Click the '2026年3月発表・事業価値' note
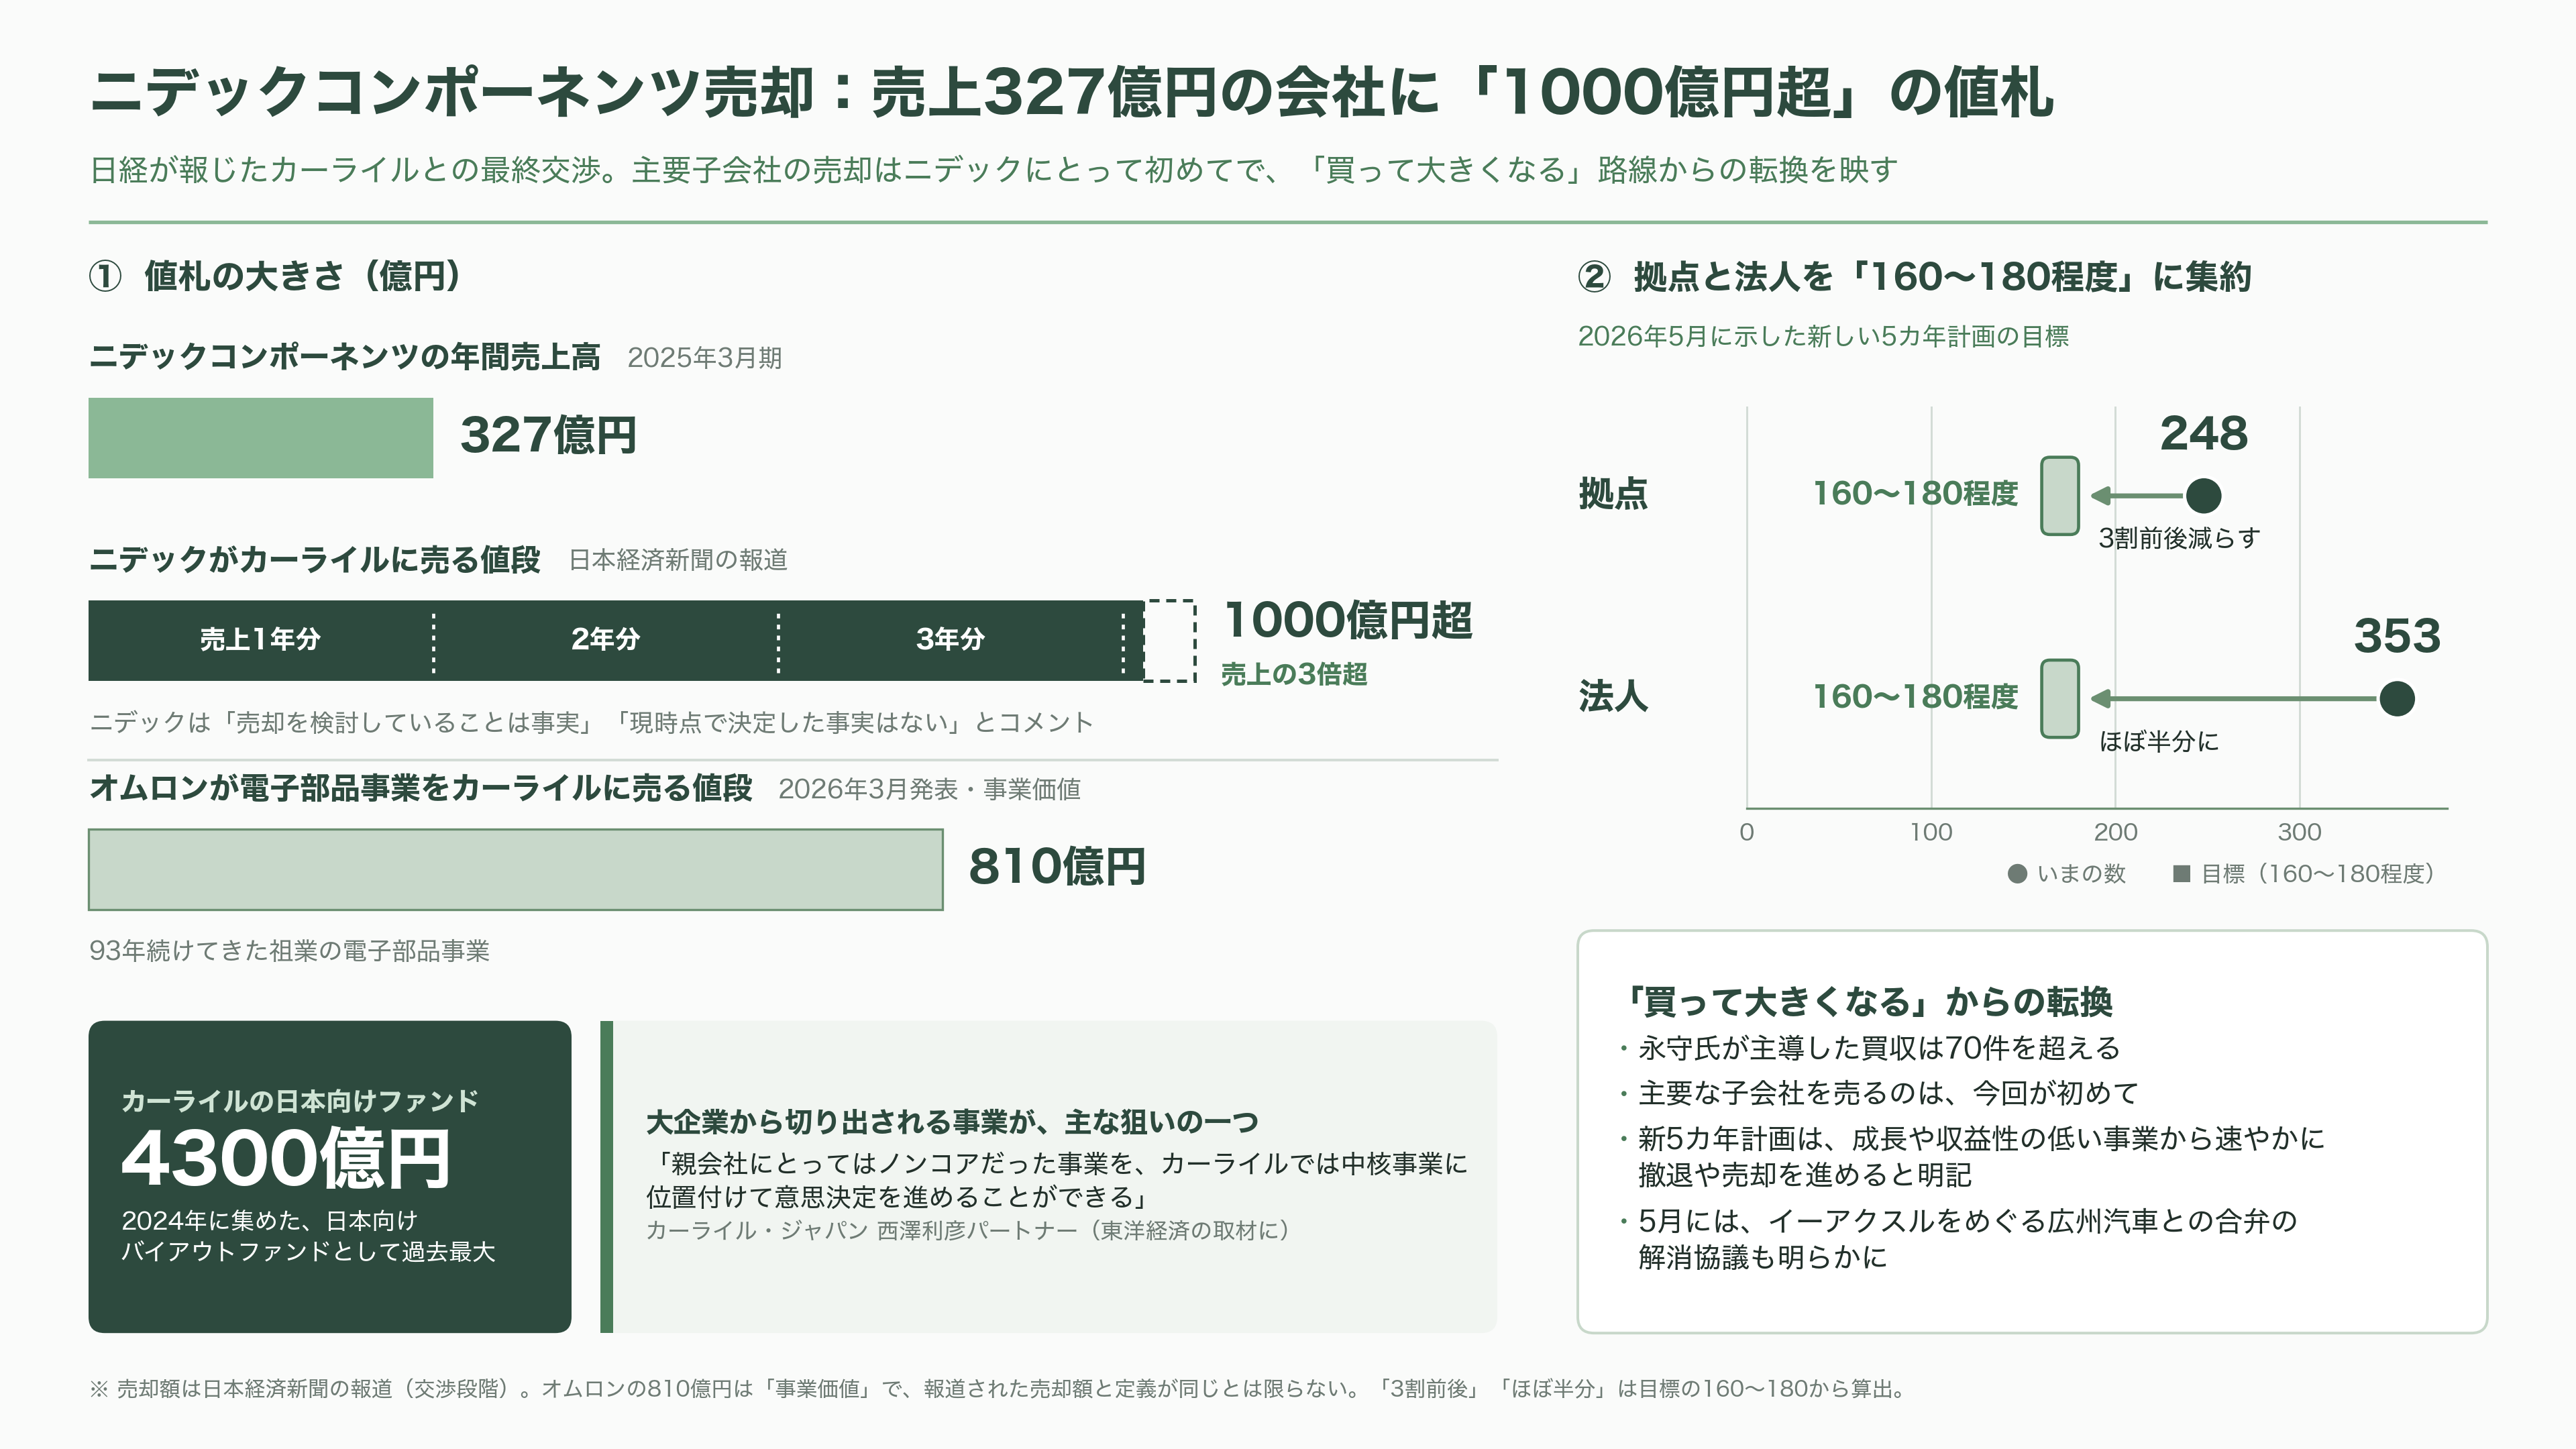The width and height of the screenshot is (2576, 1449). tap(929, 789)
